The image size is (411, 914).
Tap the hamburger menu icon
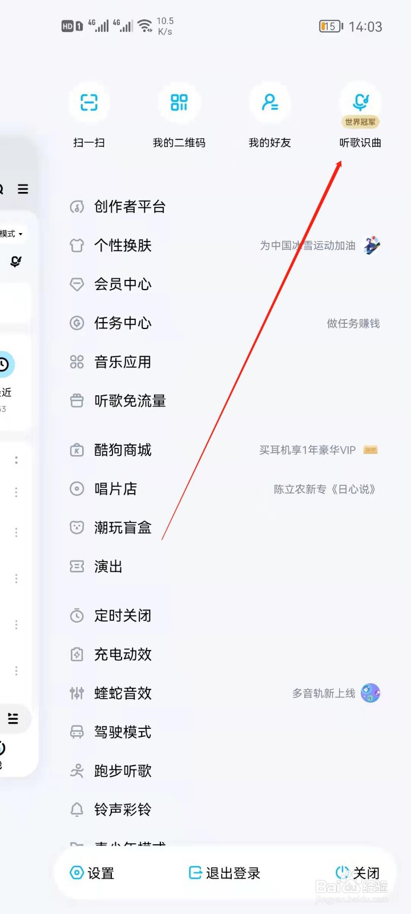(x=23, y=189)
